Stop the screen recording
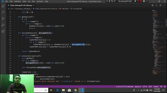The height and width of the screenshot is (93, 167). tap(141, 1)
